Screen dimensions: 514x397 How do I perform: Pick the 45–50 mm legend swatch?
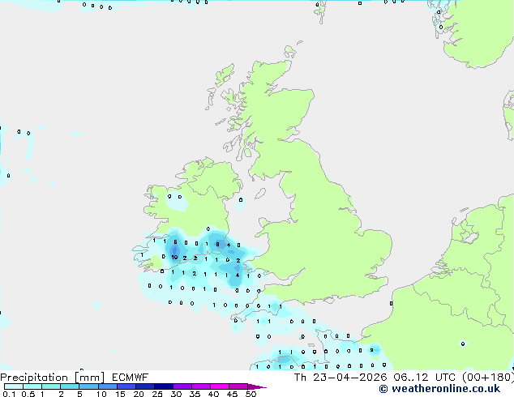point(238,386)
